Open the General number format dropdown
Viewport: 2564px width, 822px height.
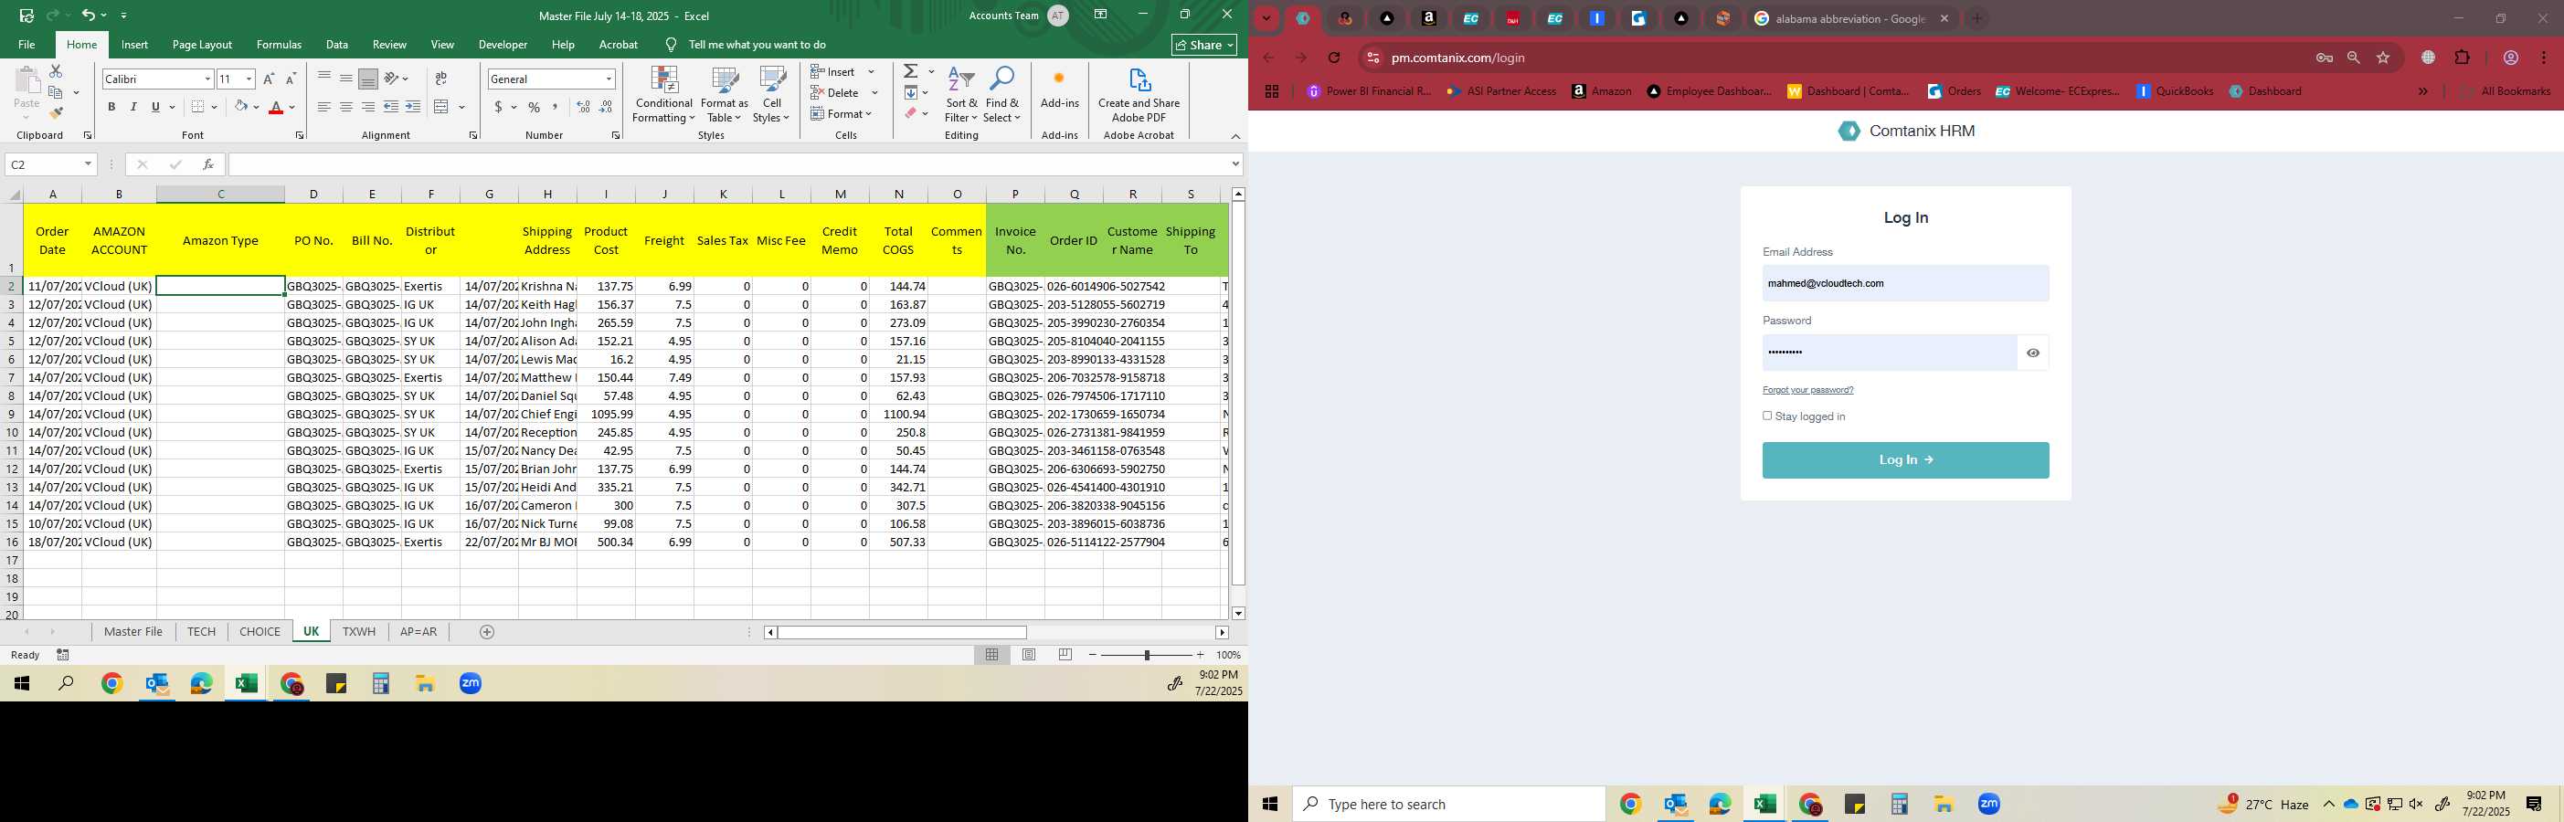[609, 79]
